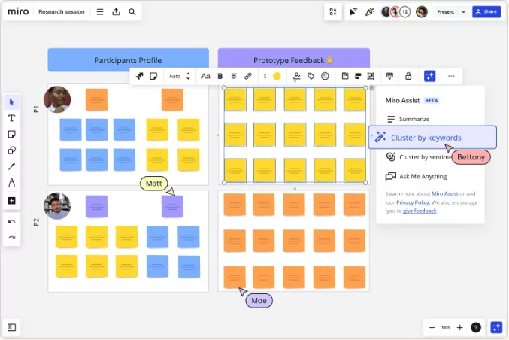The image size is (509, 340).
Task: Click the Undo arrow
Action: click(11, 222)
